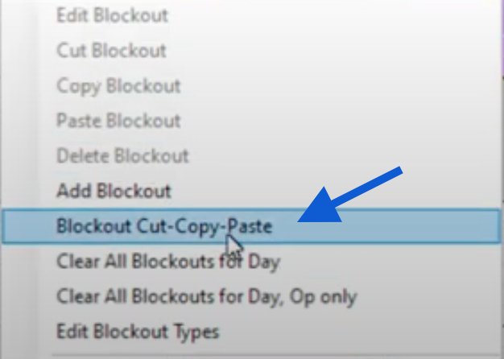Click the disabled Delete Blockout item
Screen dimensions: 504x359
click(122, 156)
